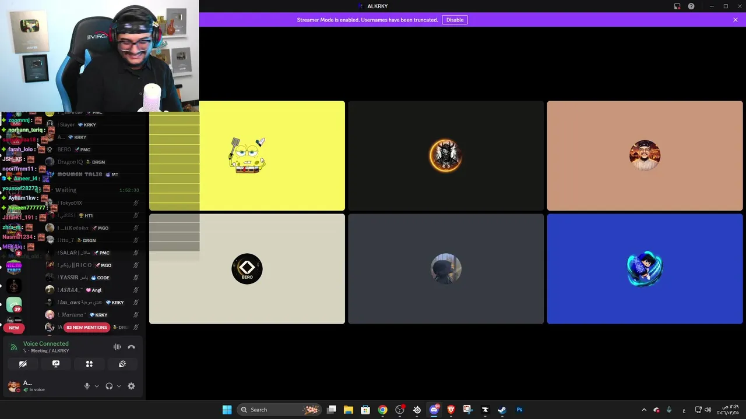Screen dimensions: 746x419
Task: Turn on camera in voice panel
Action: pos(23,364)
